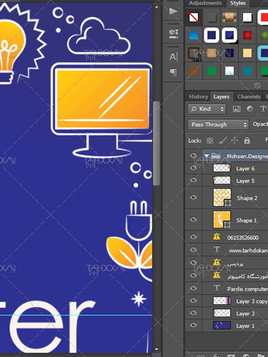The width and height of the screenshot is (268, 357).
Task: Open the 3D panel cube icon
Action: 173,34
